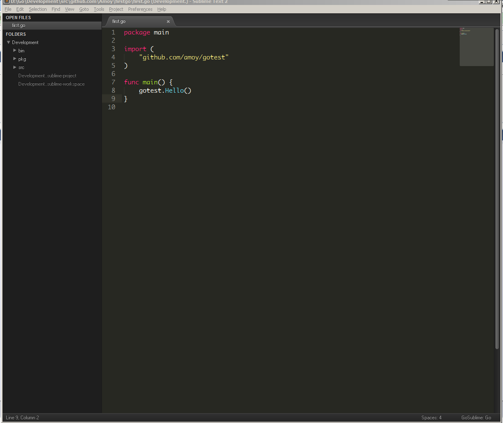The height and width of the screenshot is (423, 503).
Task: Open the Find menu
Action: click(56, 9)
